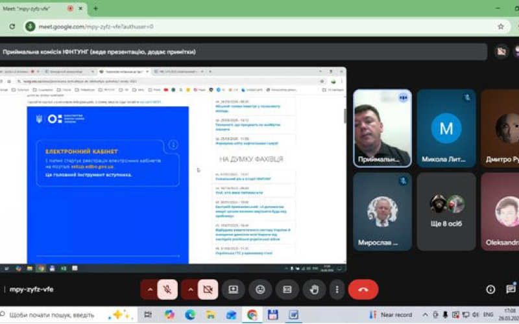Open Chrome from the Windows taskbar
The width and height of the screenshot is (519, 324).
click(252, 315)
